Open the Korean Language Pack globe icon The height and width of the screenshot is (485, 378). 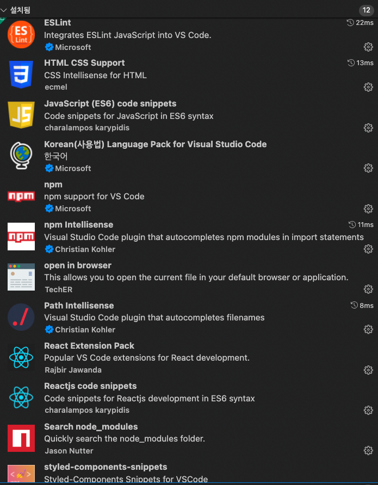pos(21,155)
